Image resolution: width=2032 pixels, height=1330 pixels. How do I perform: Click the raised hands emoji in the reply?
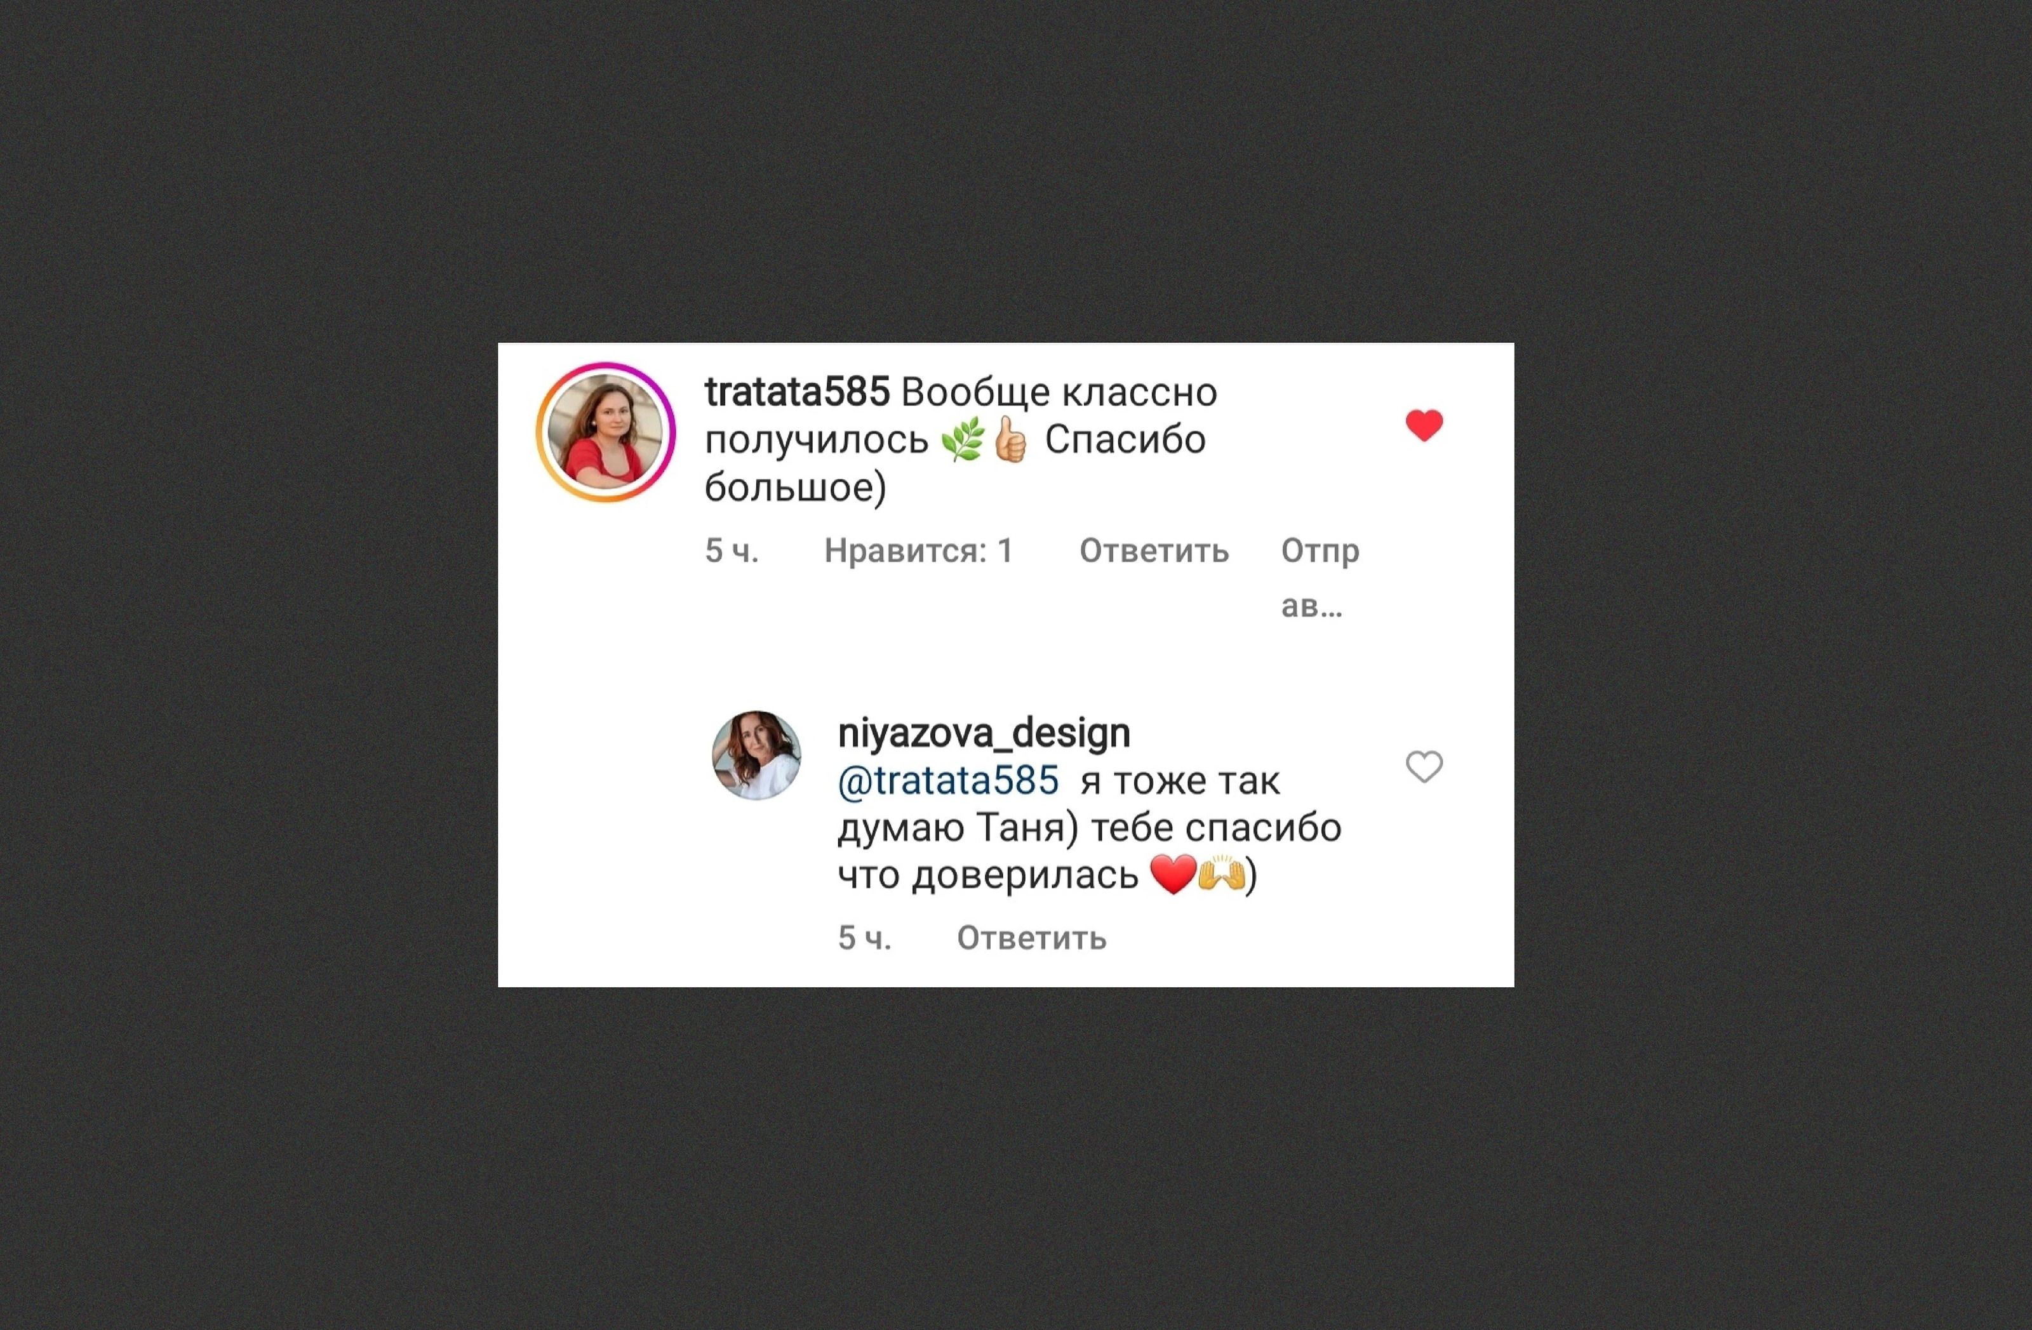[1221, 874]
